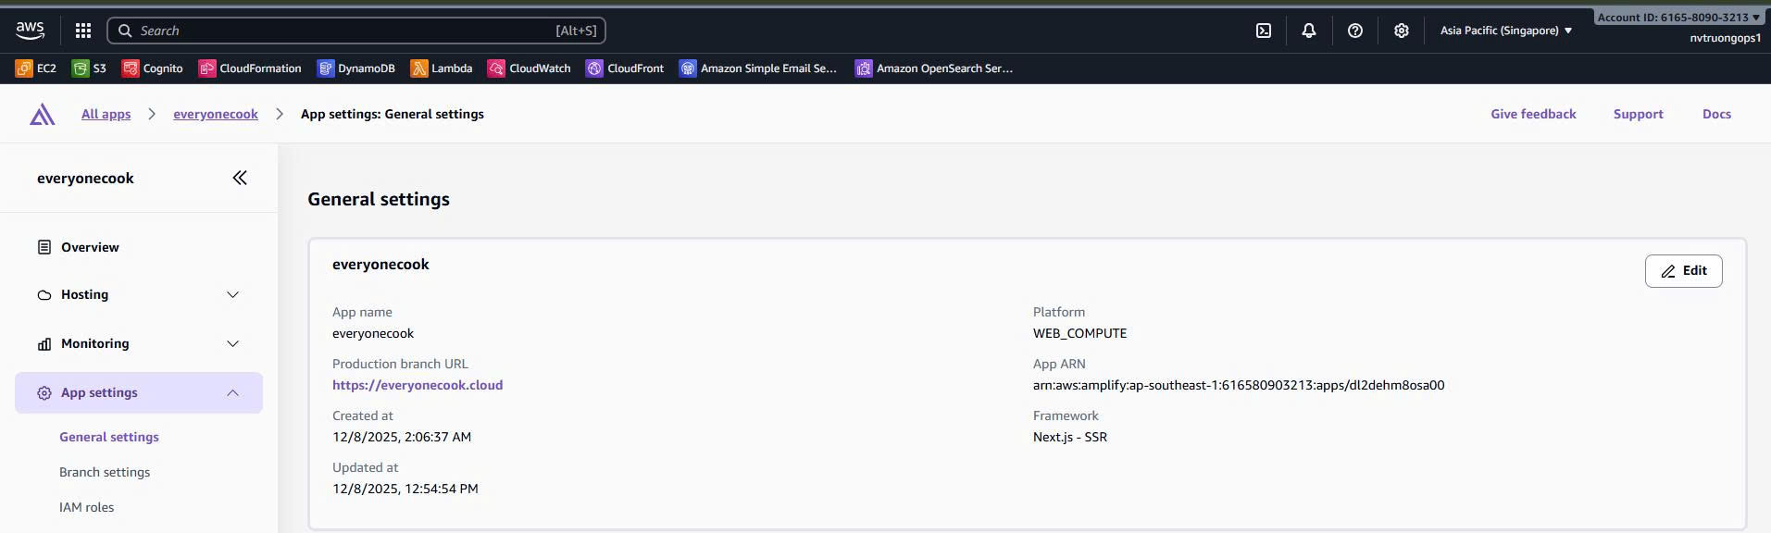Viewport: 1771px width, 533px height.
Task: Open CloudWatch favorite shortcut
Action: [x=530, y=68]
